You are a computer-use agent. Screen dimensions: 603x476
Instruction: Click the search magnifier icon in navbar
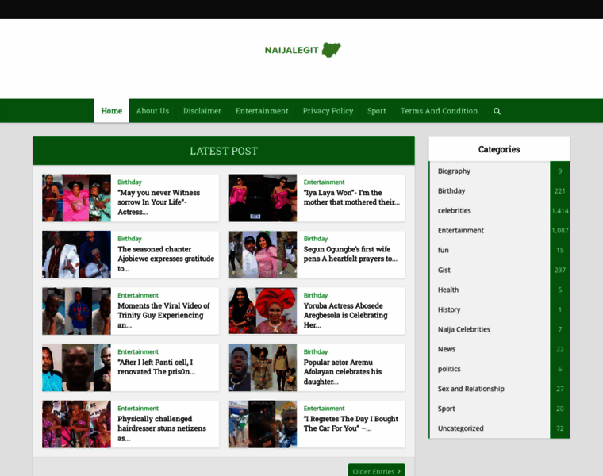(497, 111)
